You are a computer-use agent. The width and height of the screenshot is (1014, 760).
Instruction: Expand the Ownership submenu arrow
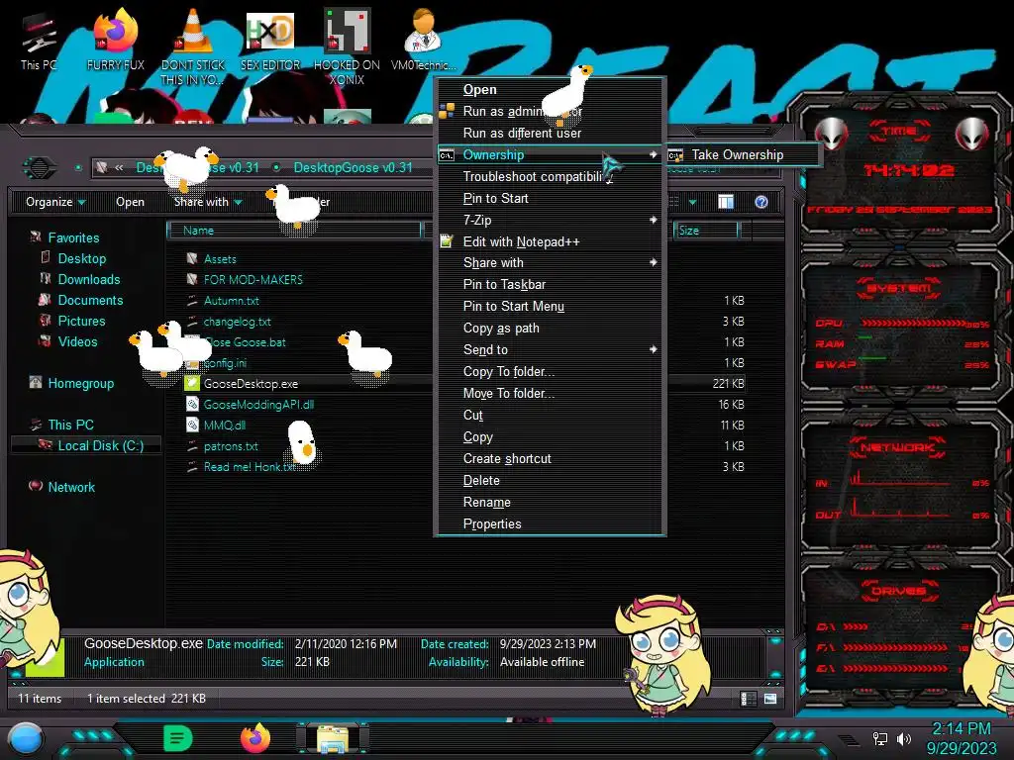click(x=654, y=154)
